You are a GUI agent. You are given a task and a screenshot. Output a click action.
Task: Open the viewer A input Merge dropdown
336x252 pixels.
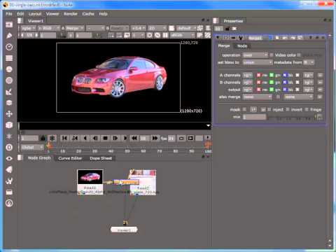pos(74,28)
